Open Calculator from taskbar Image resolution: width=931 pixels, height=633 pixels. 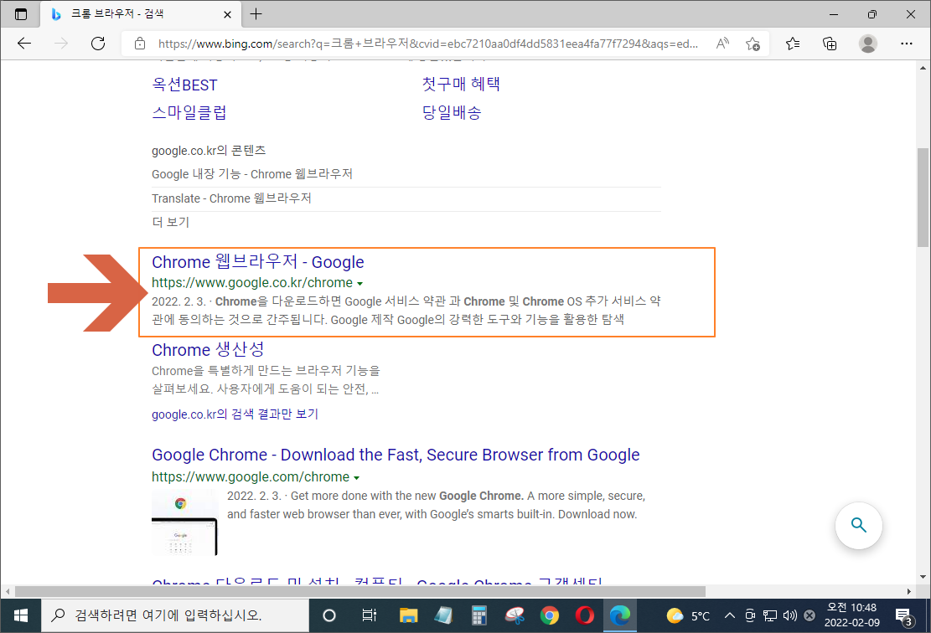tap(478, 615)
